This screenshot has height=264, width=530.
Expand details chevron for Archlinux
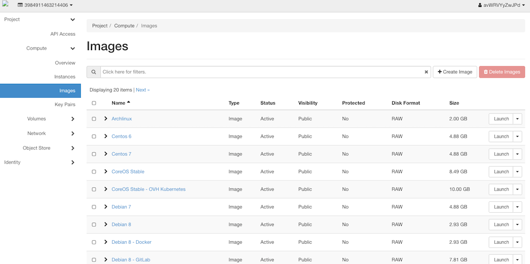tap(106, 119)
